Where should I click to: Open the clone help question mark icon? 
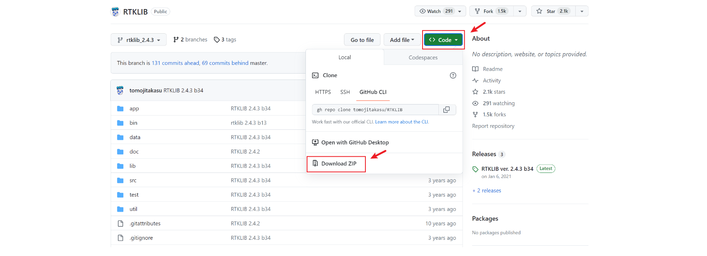click(453, 75)
